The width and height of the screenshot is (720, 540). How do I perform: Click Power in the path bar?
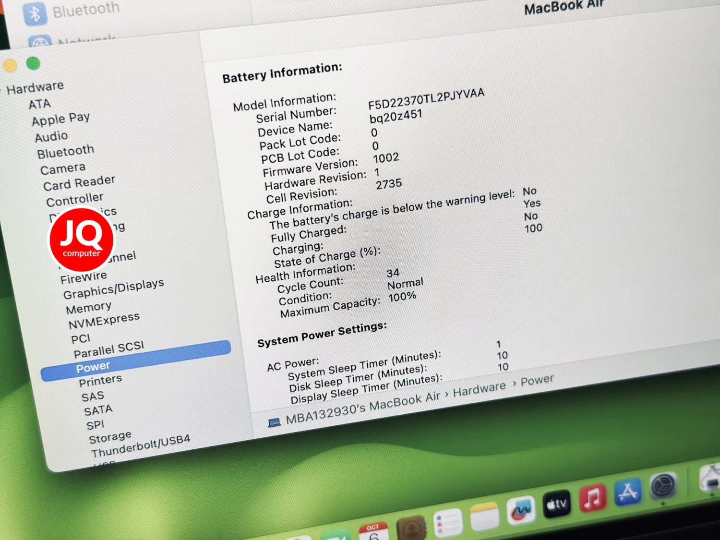click(x=537, y=381)
